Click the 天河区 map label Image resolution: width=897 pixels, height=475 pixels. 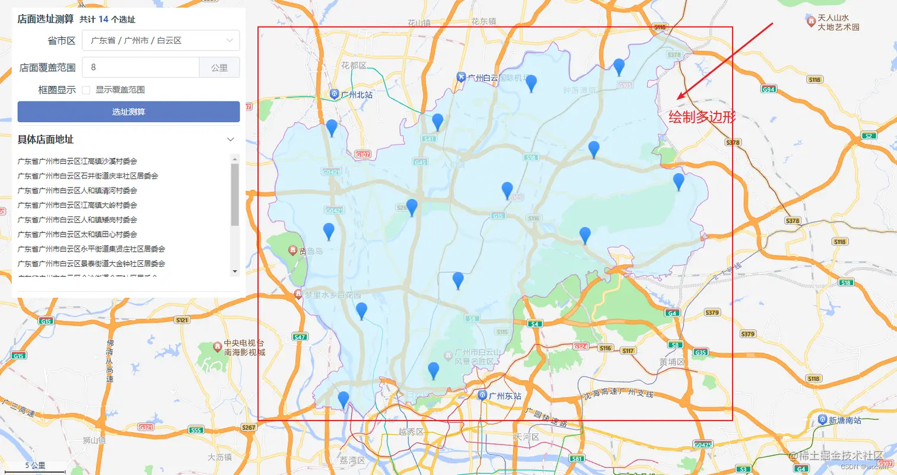coord(526,437)
